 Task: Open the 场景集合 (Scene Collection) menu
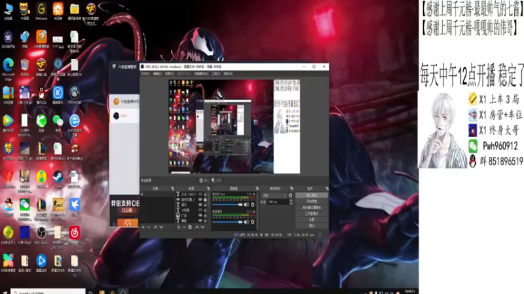tap(201, 74)
